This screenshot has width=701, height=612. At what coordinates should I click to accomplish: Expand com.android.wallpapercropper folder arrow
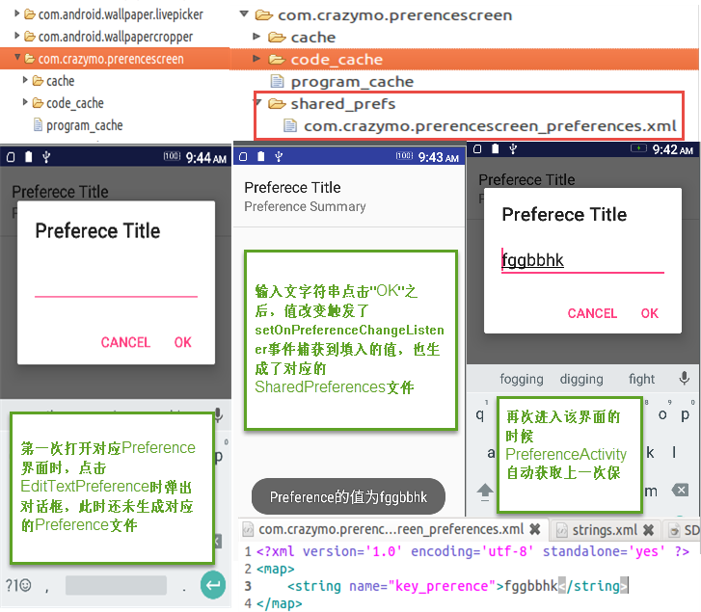click(16, 36)
